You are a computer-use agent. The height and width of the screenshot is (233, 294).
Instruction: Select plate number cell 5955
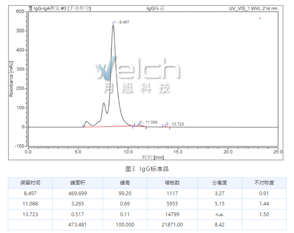(x=172, y=203)
